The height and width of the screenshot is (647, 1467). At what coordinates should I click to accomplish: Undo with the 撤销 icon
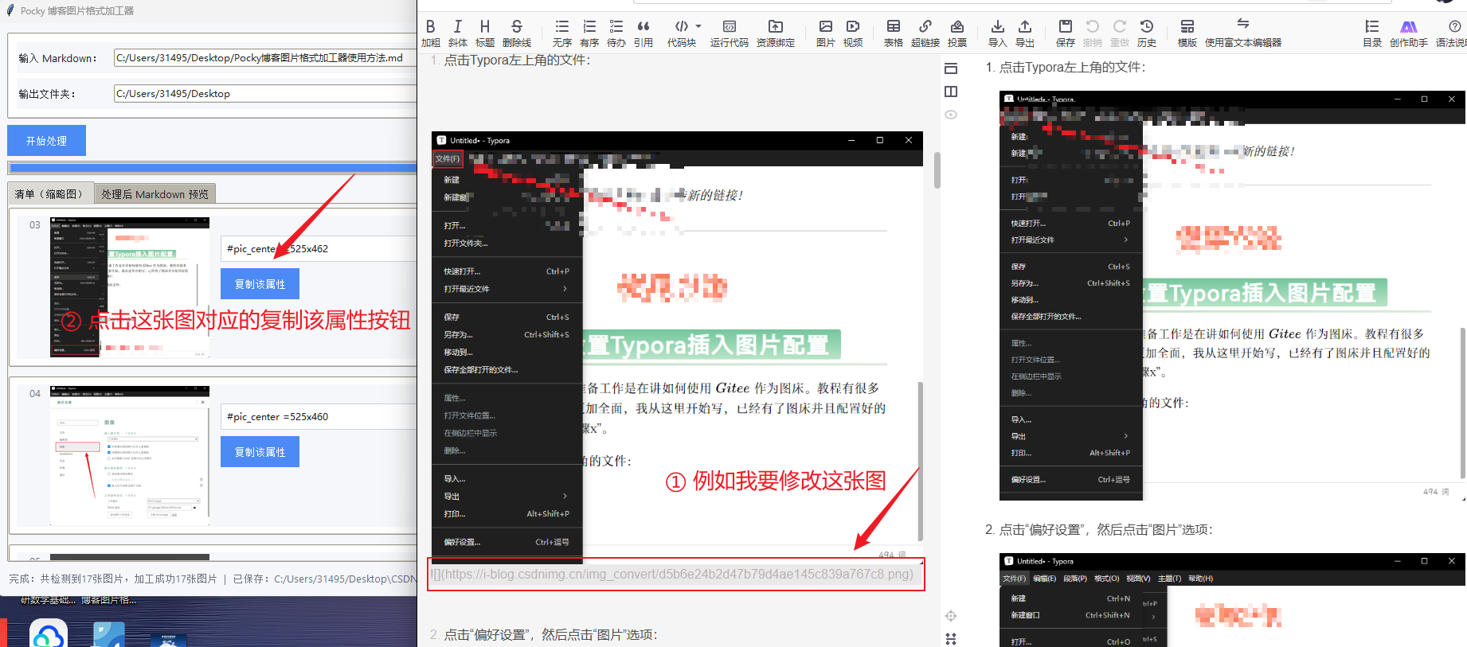point(1093,33)
